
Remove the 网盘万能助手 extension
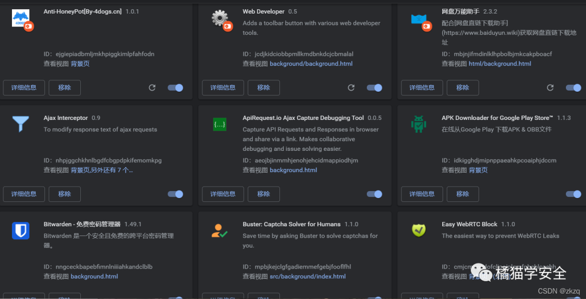tap(463, 87)
